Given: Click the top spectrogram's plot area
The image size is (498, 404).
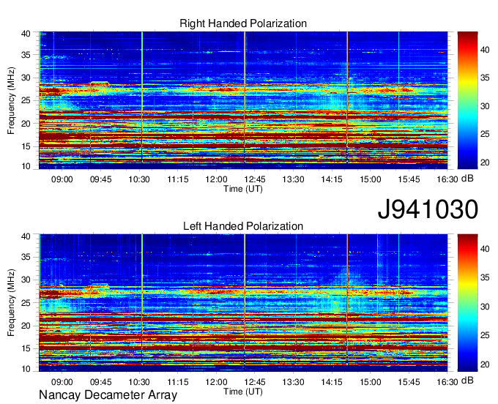Looking at the screenshot, I should [243, 100].
